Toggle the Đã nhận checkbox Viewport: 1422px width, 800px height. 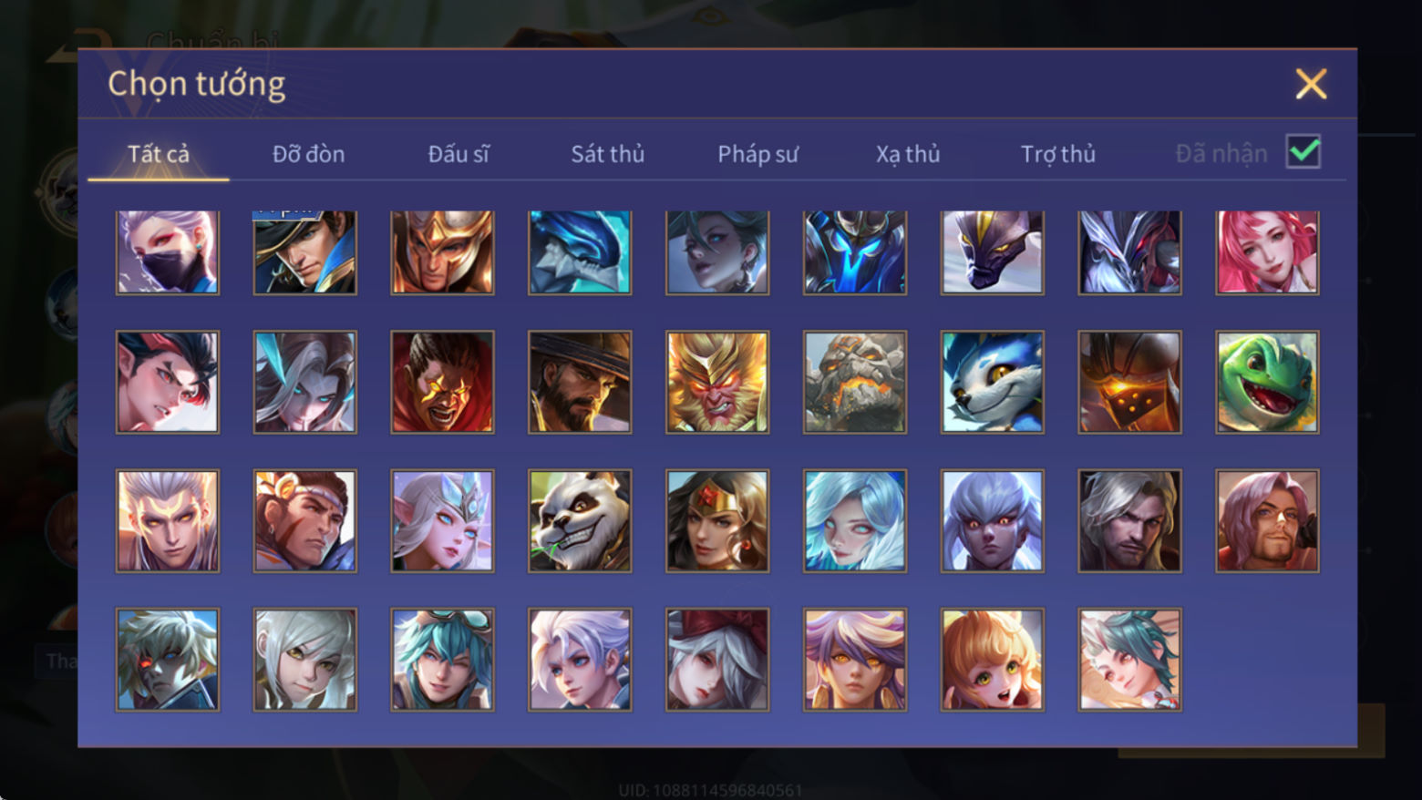[1303, 151]
